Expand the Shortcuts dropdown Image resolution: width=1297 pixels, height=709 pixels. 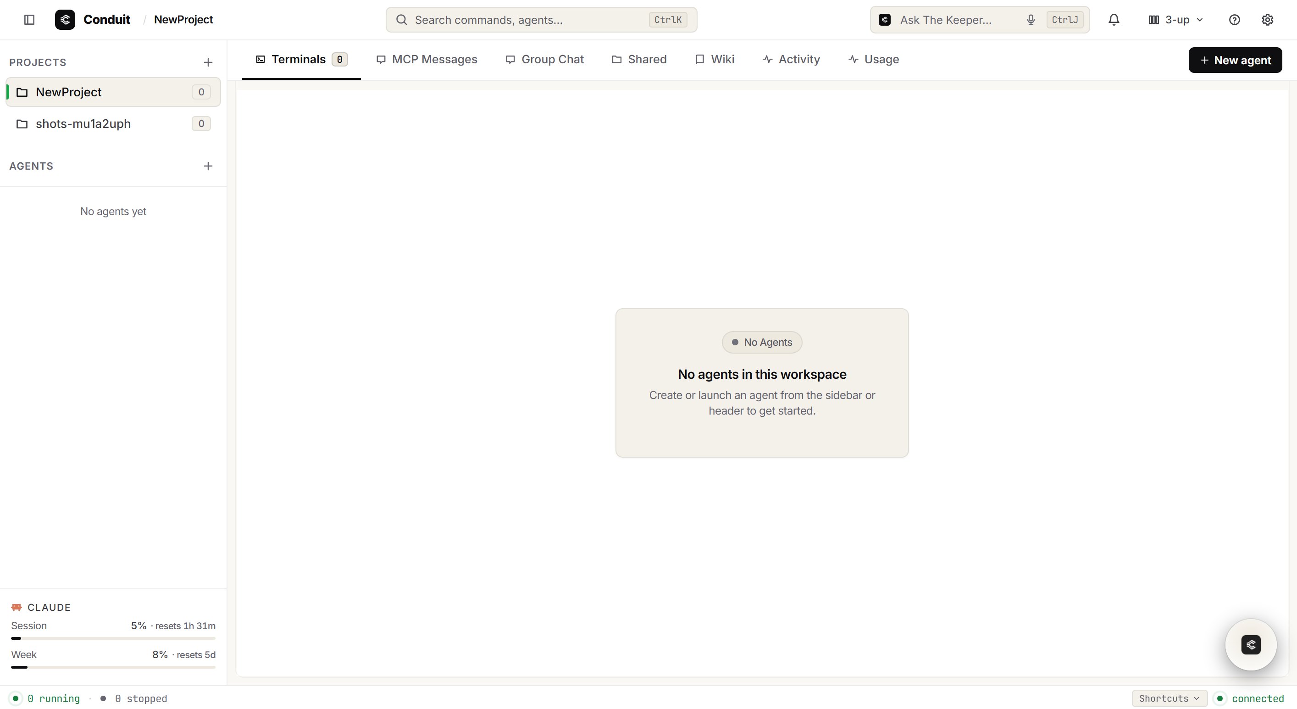tap(1169, 698)
